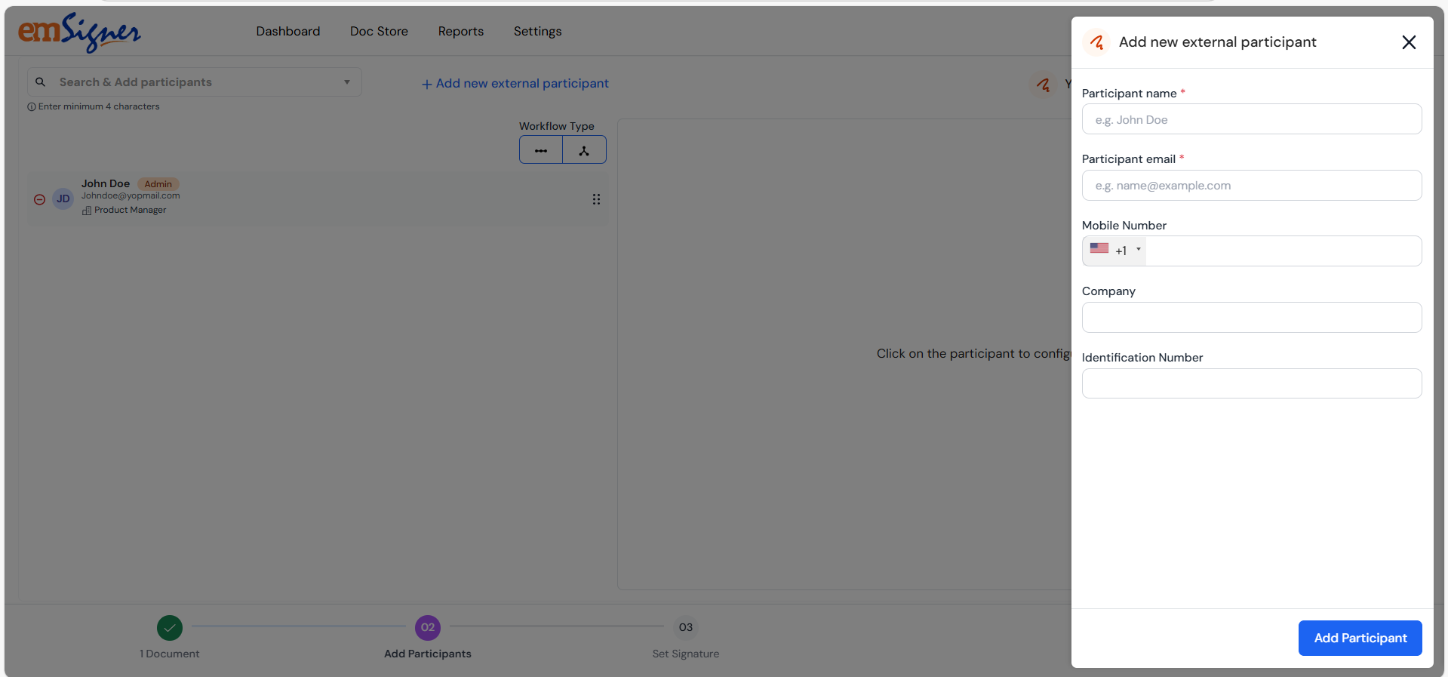Click the completed Document step checkmark
The width and height of the screenshot is (1448, 677).
pyautogui.click(x=170, y=627)
